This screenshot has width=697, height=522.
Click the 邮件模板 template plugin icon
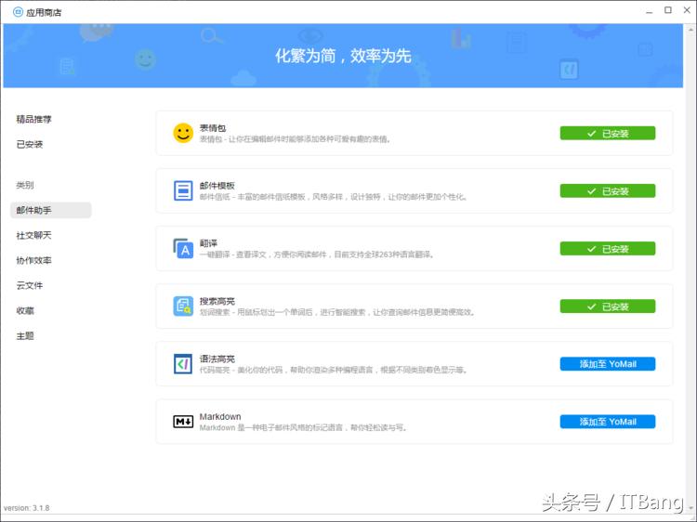(183, 190)
